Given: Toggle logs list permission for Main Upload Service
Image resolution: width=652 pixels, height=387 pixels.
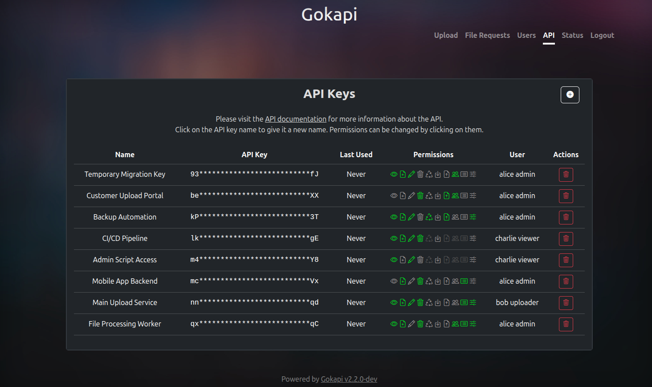Looking at the screenshot, I should 464,302.
